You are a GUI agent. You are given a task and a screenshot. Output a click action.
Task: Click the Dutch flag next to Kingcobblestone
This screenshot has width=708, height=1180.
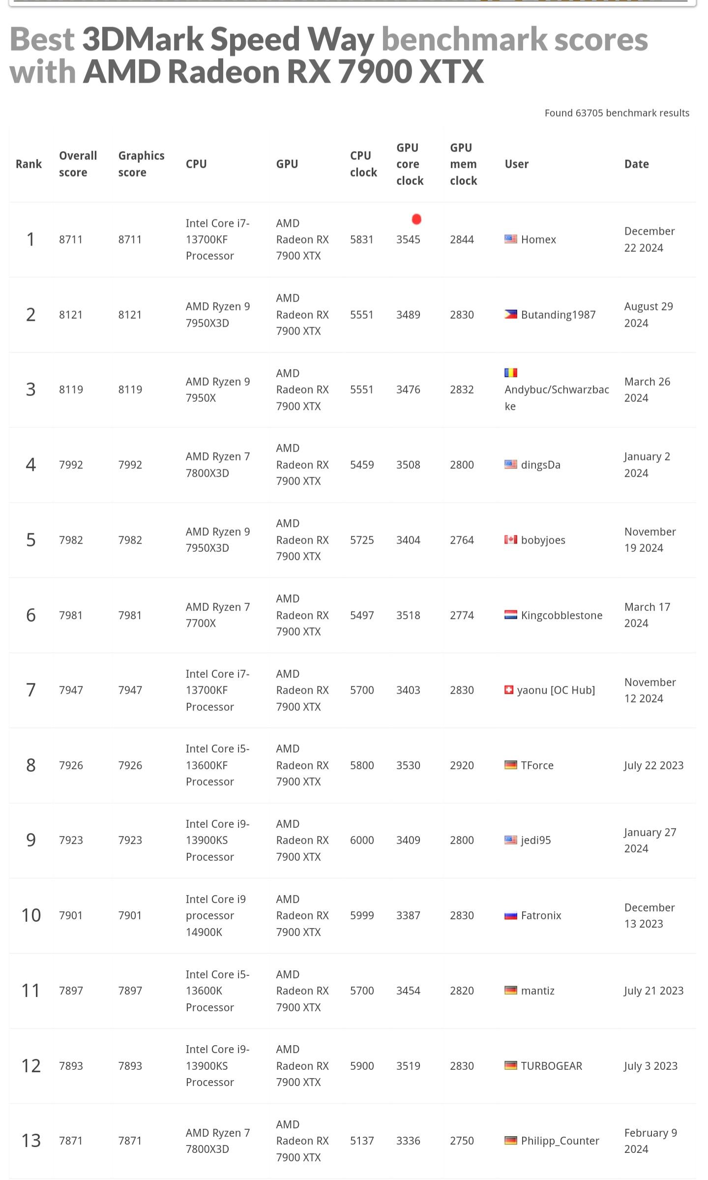(510, 615)
